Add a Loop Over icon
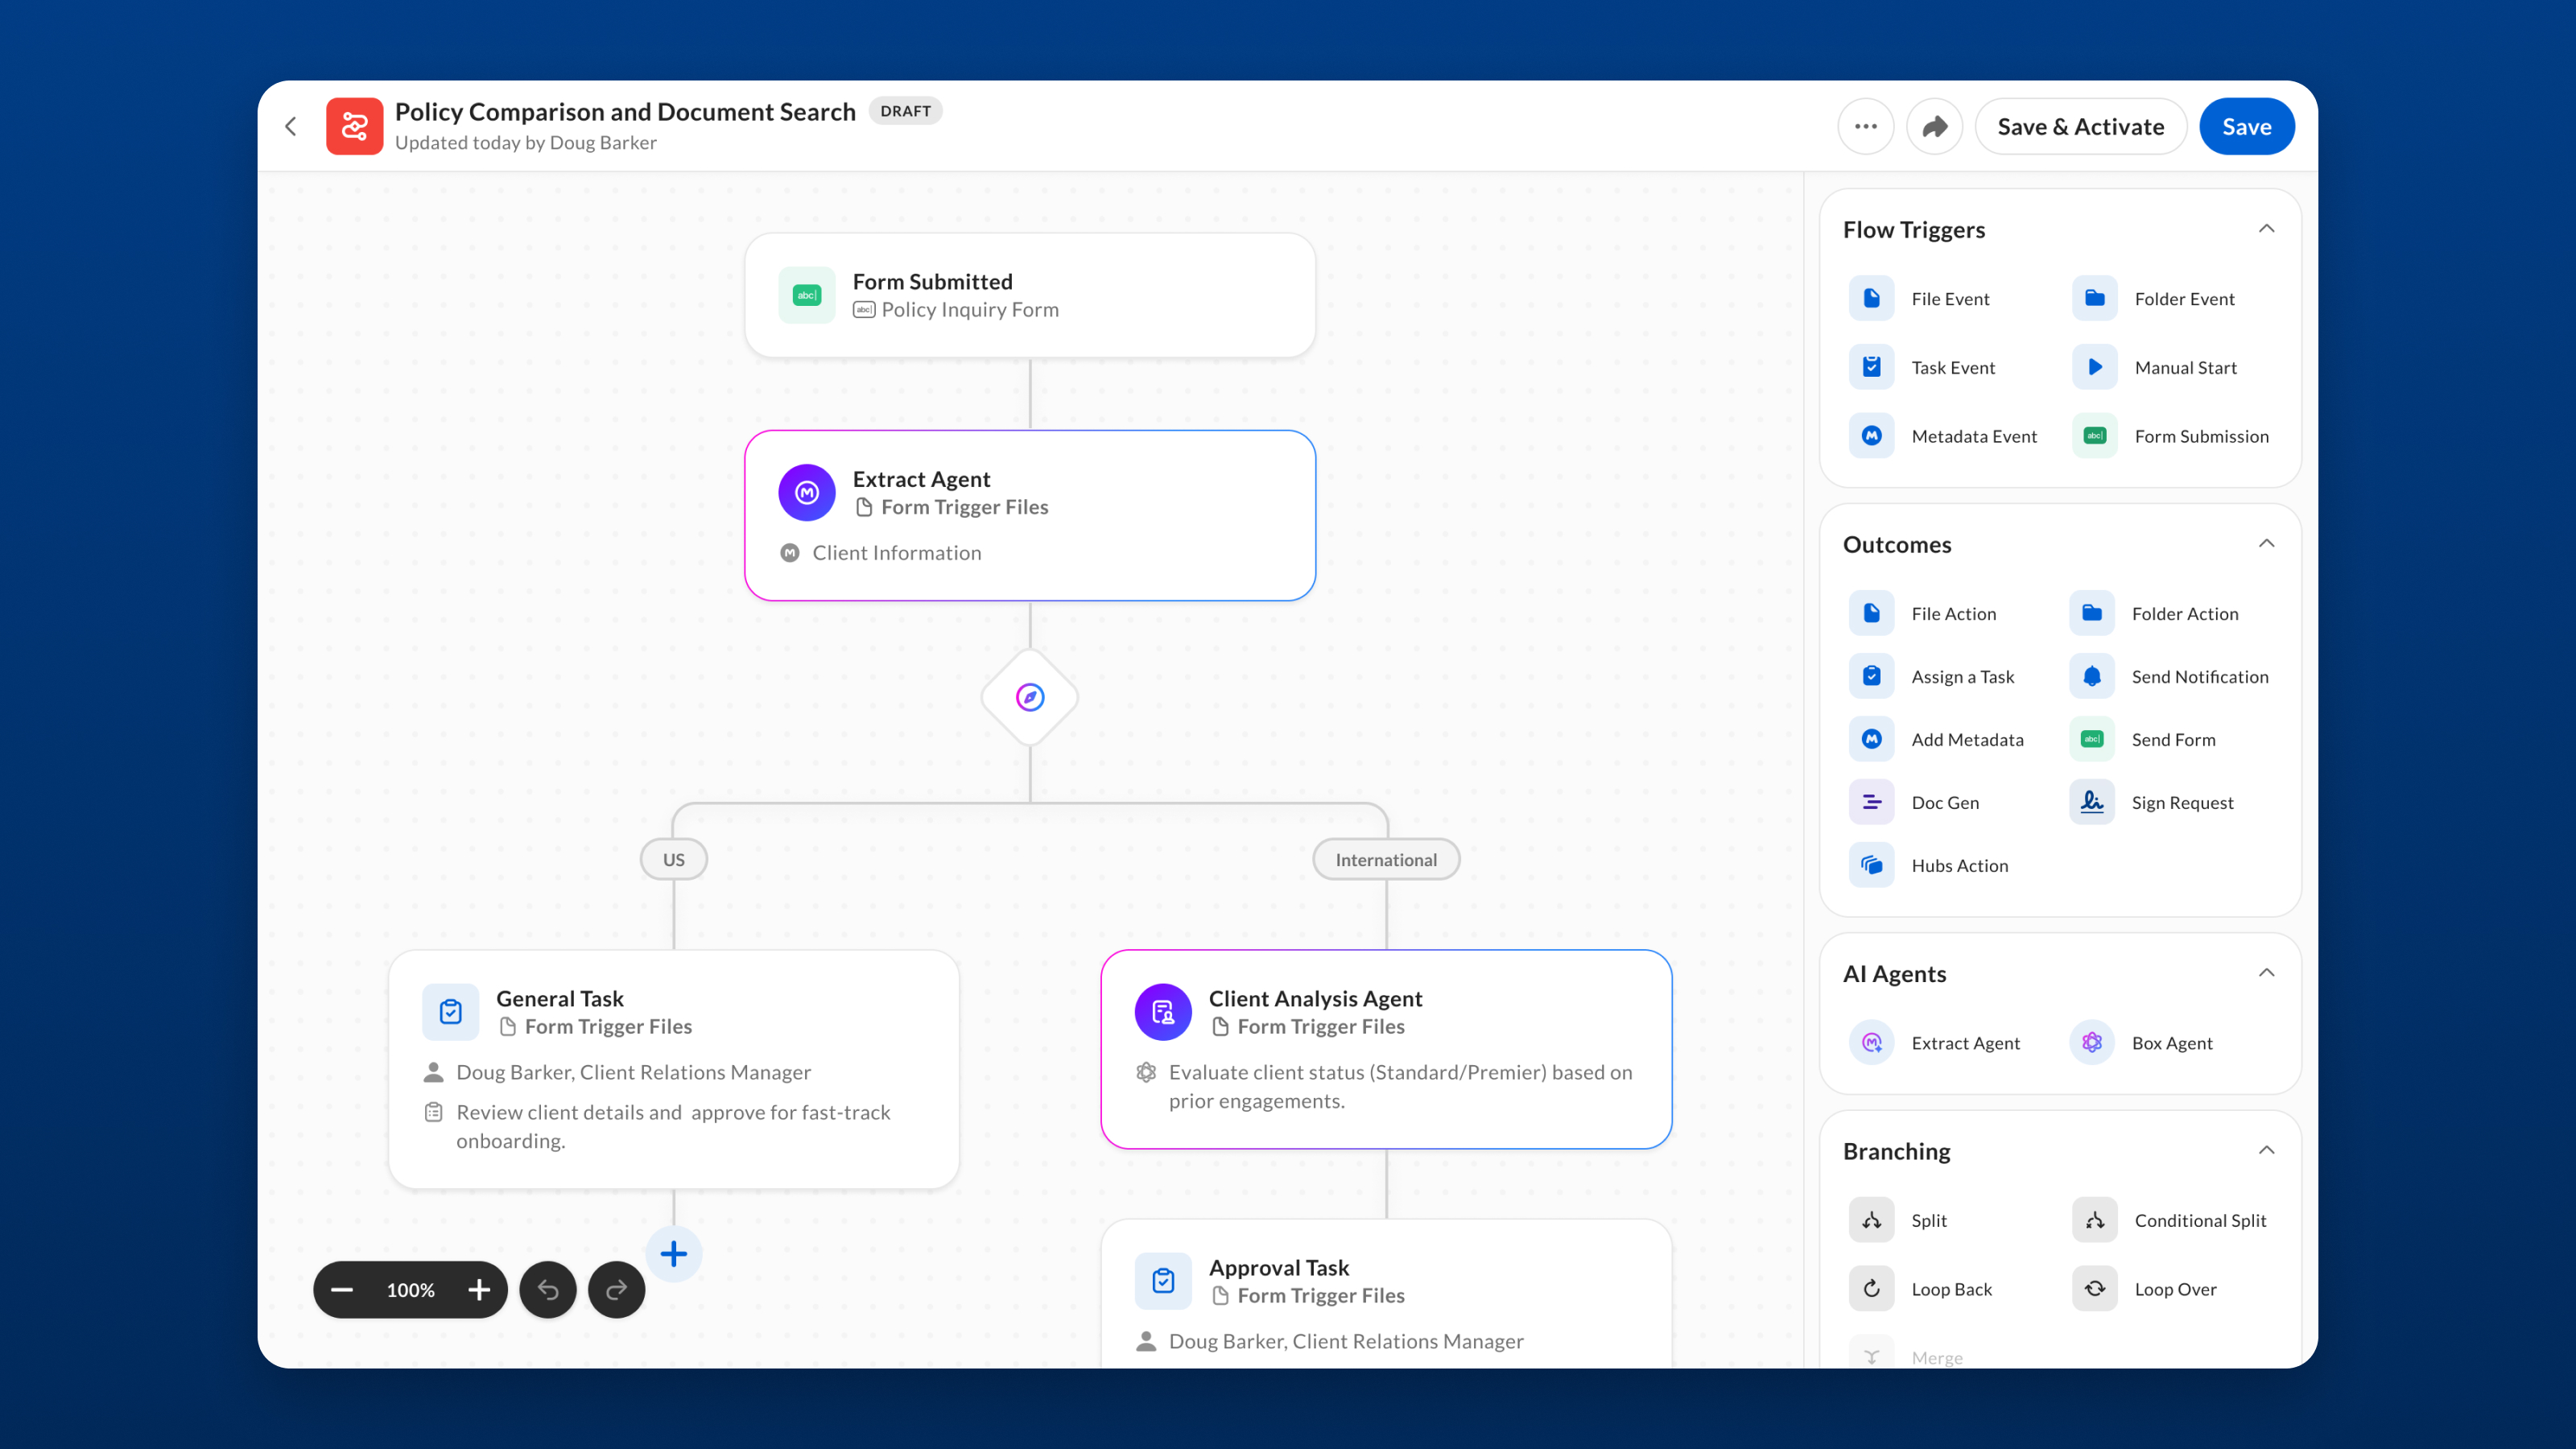 [2094, 1289]
